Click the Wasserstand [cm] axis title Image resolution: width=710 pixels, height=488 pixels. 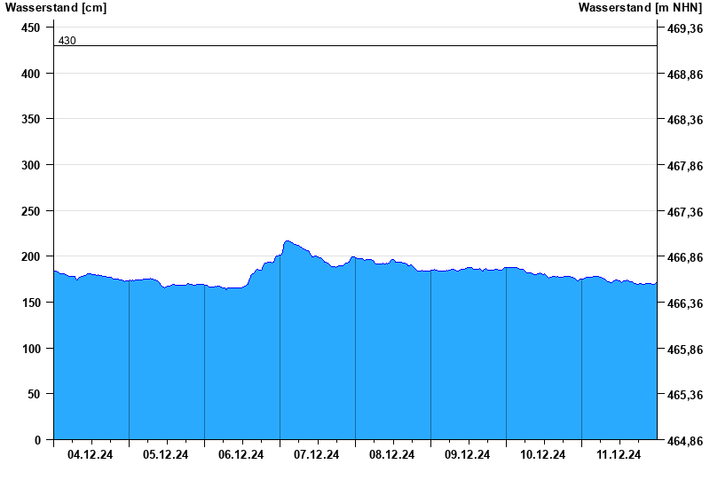point(56,8)
